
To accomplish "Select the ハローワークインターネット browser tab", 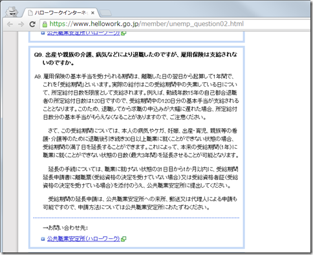I will (x=61, y=13).
